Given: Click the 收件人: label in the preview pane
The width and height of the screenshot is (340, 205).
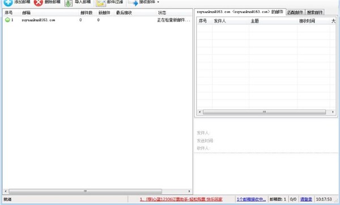Looking at the screenshot, I should [203, 148].
